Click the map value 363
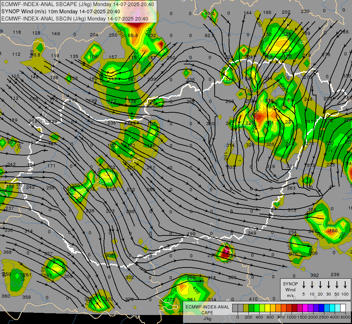The height and width of the screenshot is (324, 352). pyautogui.click(x=291, y=188)
